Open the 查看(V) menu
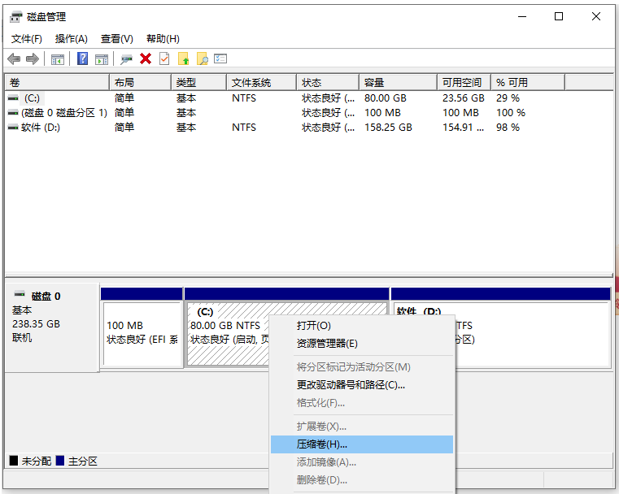This screenshot has height=494, width=619. 116,39
